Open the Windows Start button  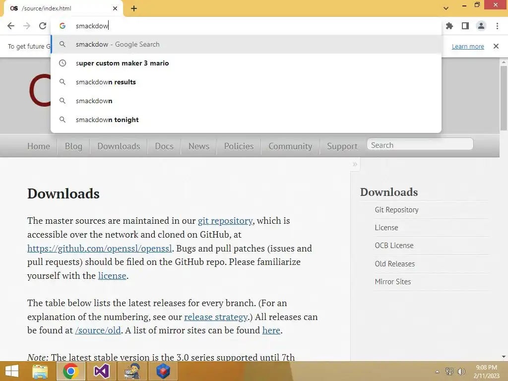coord(12,371)
